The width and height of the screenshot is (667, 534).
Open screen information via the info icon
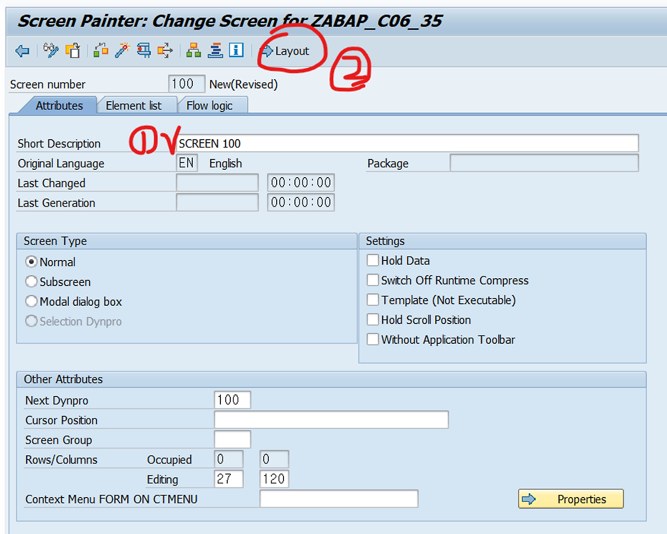pyautogui.click(x=236, y=50)
